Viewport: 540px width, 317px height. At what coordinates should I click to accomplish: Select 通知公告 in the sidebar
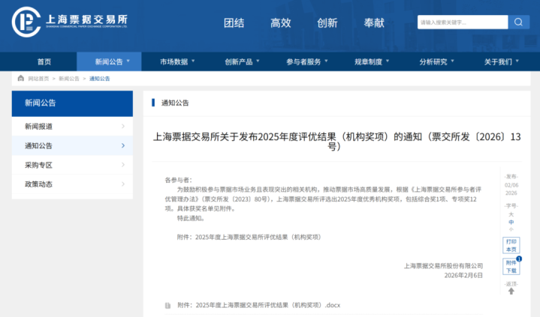tap(72, 145)
